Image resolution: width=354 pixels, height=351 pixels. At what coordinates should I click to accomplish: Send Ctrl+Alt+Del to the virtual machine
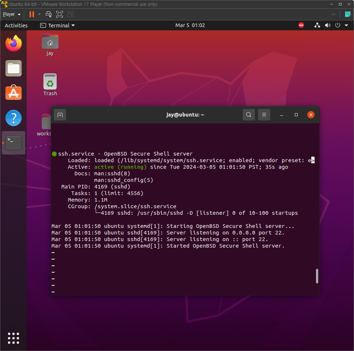(x=49, y=14)
